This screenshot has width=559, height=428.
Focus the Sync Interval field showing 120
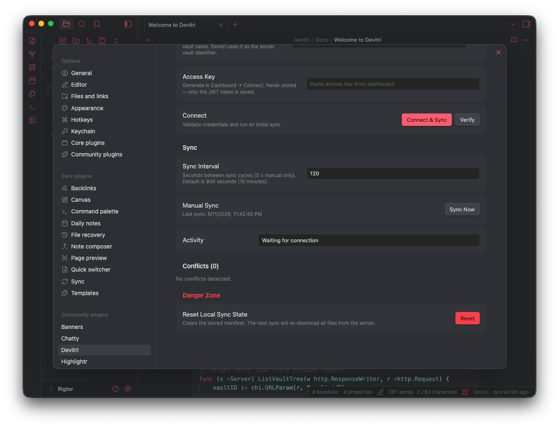393,173
